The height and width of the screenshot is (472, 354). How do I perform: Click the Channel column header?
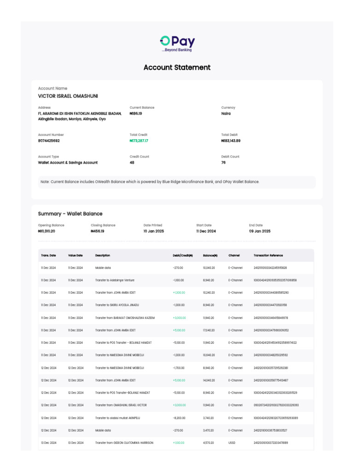tap(234, 255)
